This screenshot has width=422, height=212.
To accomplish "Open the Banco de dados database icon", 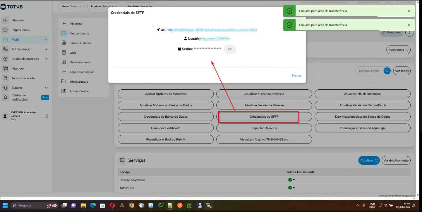I will (x=64, y=43).
